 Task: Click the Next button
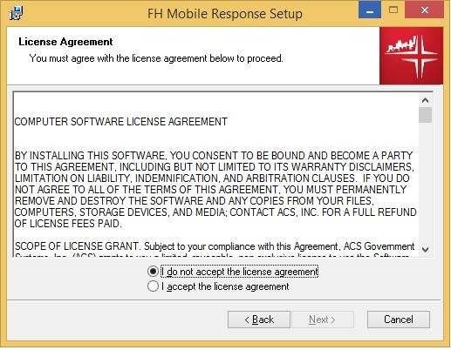tap(323, 320)
